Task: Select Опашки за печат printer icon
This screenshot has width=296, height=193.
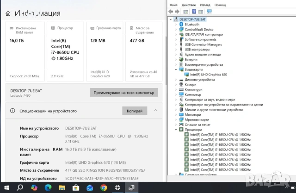Action: point(181,125)
